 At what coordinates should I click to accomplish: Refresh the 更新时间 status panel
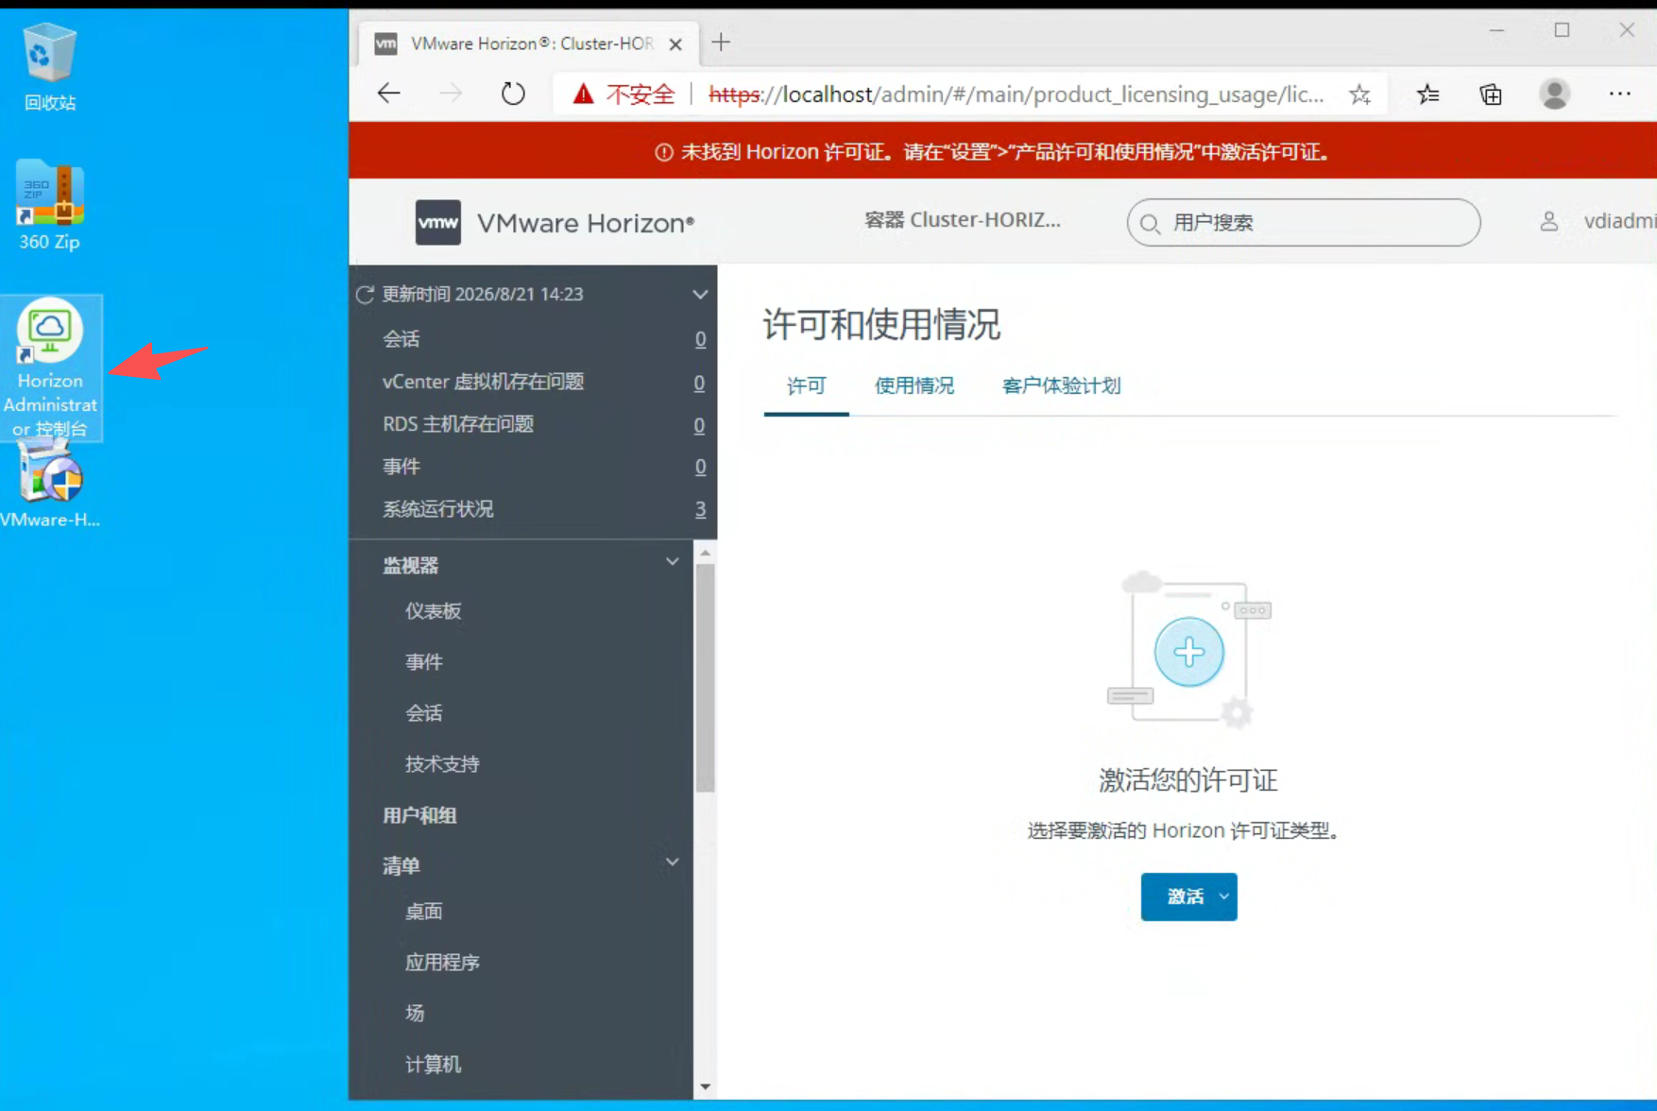click(366, 295)
